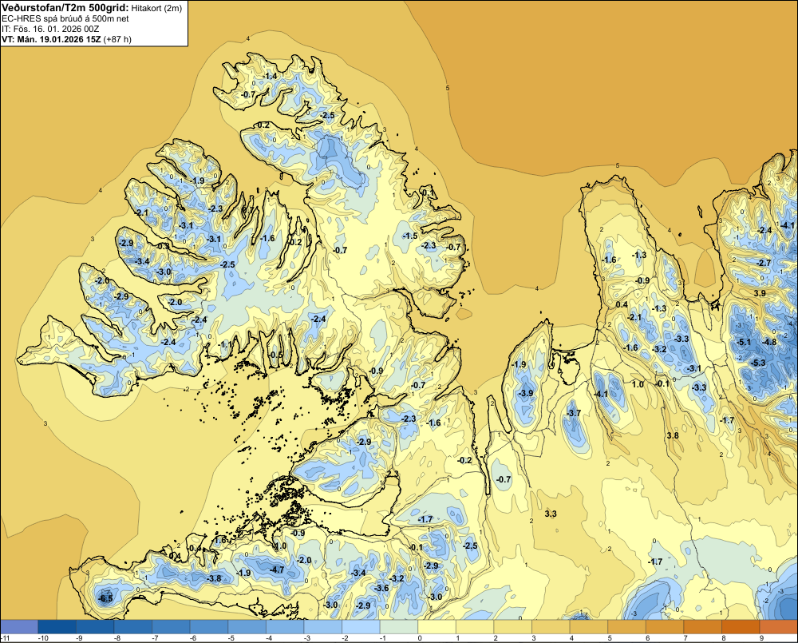Image resolution: width=798 pixels, height=643 pixels.
Task: Click legend swatch between -2 and -1
Action: (x=361, y=627)
